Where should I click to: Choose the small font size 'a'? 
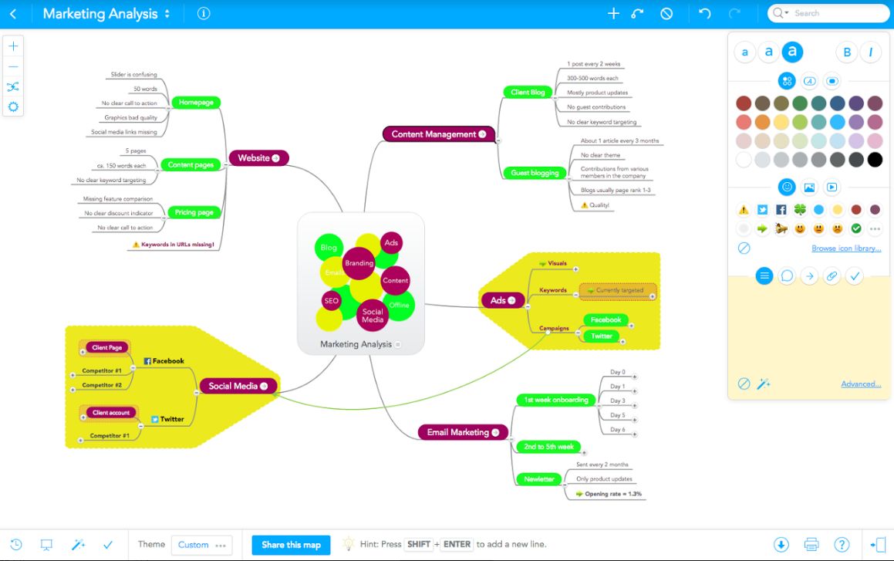744,52
